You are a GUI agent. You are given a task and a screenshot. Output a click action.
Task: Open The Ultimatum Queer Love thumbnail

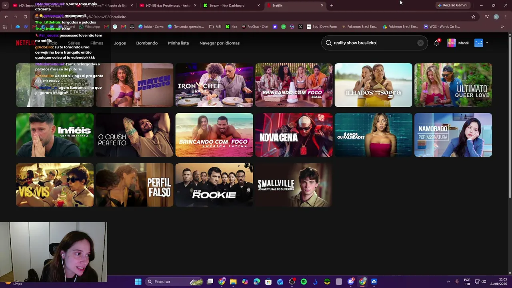453,85
